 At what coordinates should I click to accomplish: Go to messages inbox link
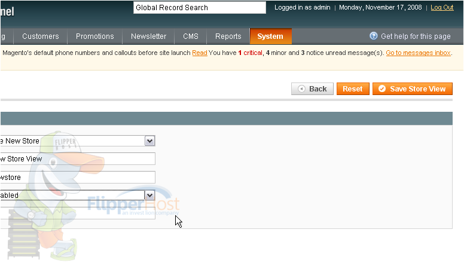418,53
